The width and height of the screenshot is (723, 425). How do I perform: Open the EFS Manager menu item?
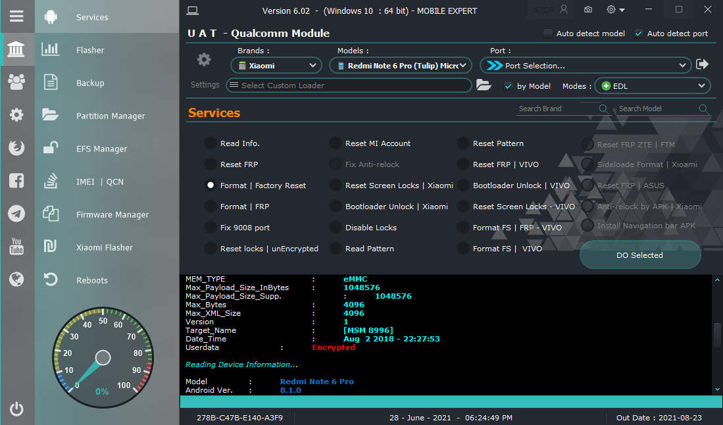[x=101, y=149]
